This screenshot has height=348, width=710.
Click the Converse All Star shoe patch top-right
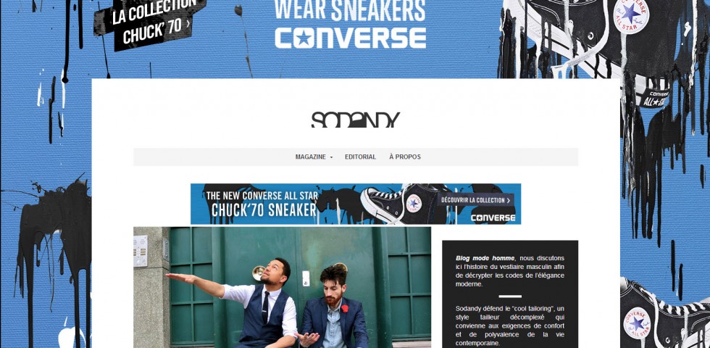631,16
